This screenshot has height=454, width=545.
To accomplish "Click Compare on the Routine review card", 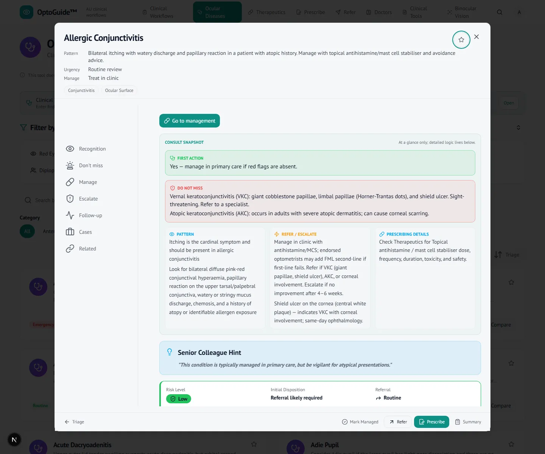I will [500, 406].
